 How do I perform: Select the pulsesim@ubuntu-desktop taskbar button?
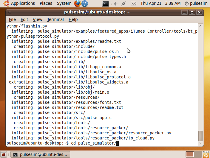pos(41,154)
